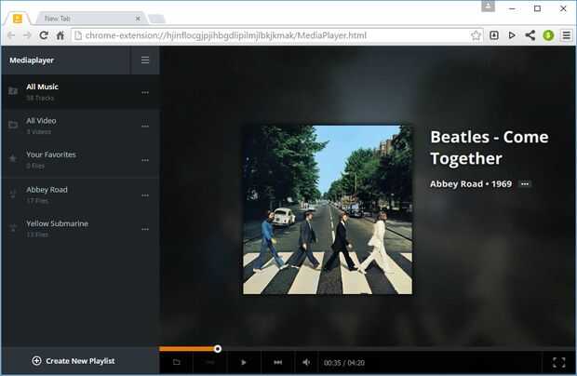Click the All Music folder icon
The image size is (577, 376).
pyautogui.click(x=13, y=90)
